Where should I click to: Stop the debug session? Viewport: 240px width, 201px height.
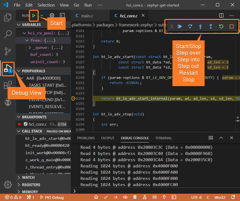click(231, 26)
